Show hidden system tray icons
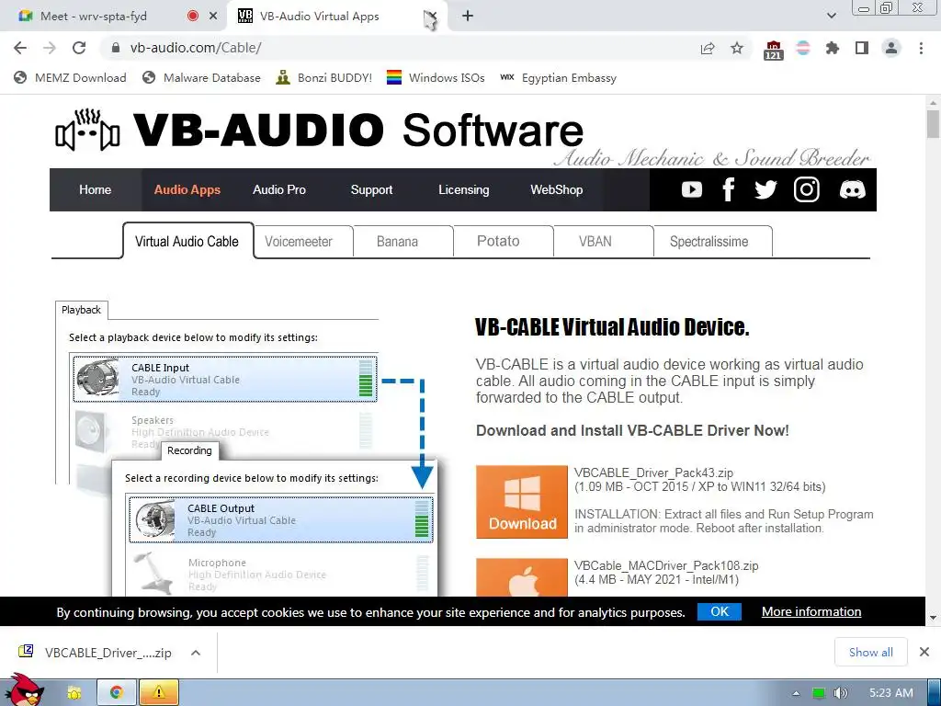 pos(797,693)
